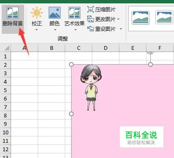
Task: Click 压缩图片 compress pictures
Action: tap(101, 10)
